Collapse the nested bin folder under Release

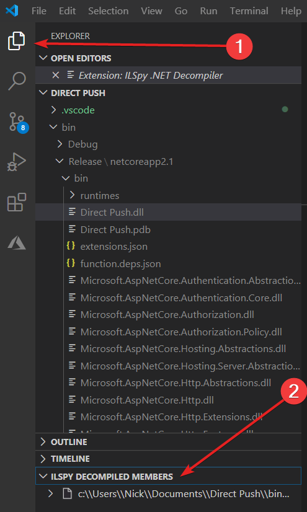click(x=66, y=179)
